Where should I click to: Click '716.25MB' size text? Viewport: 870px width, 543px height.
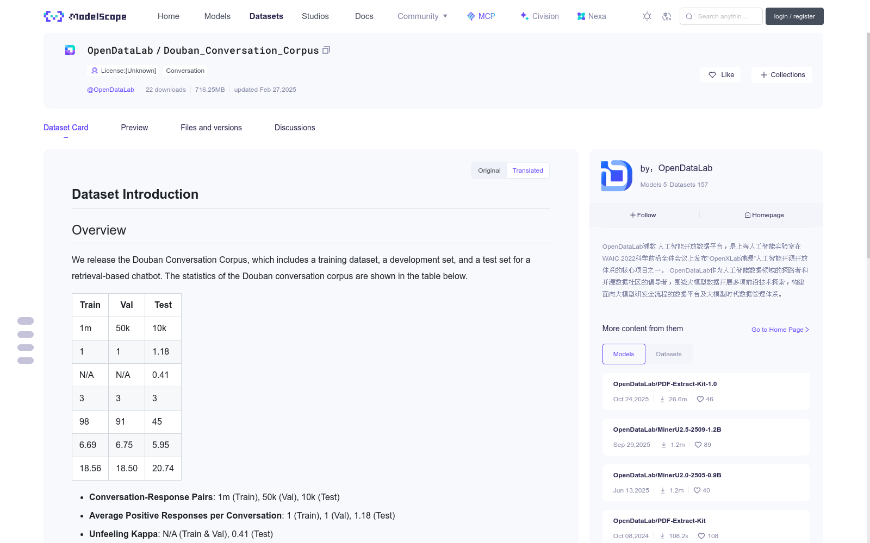tap(210, 90)
